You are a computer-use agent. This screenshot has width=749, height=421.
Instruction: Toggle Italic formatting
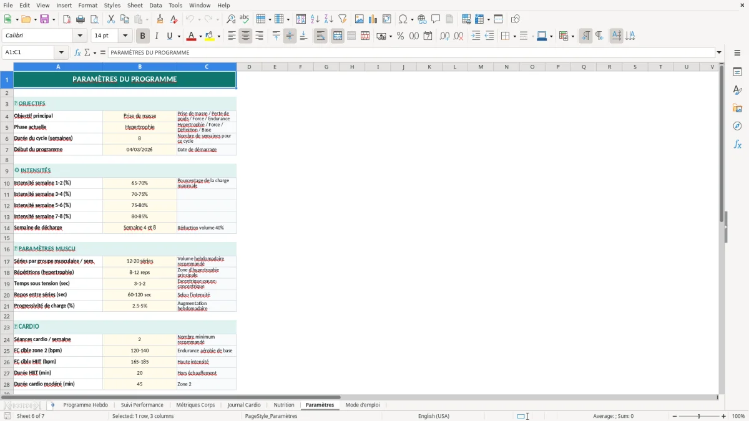pyautogui.click(x=156, y=36)
